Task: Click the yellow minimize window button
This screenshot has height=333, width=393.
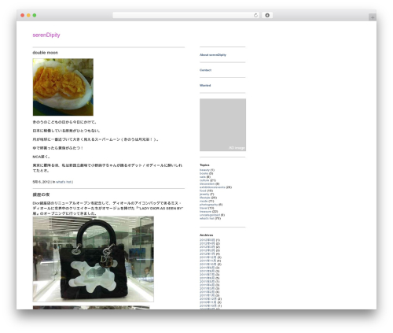Action: [28, 15]
